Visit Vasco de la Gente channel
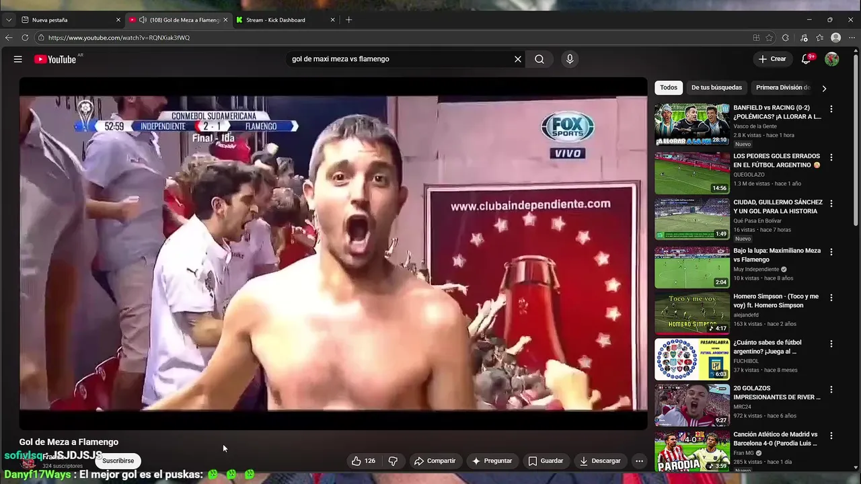Screen dimensions: 861x484 pos(755,126)
